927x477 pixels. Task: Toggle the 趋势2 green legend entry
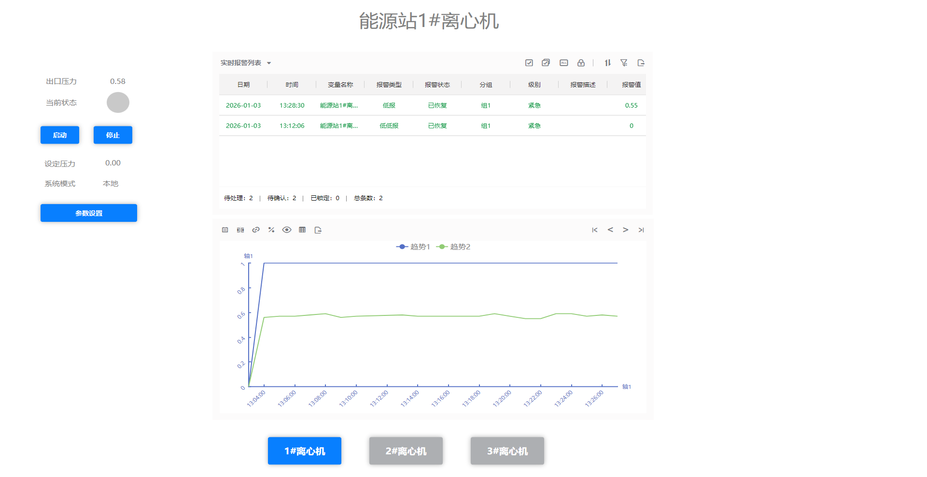(x=453, y=247)
